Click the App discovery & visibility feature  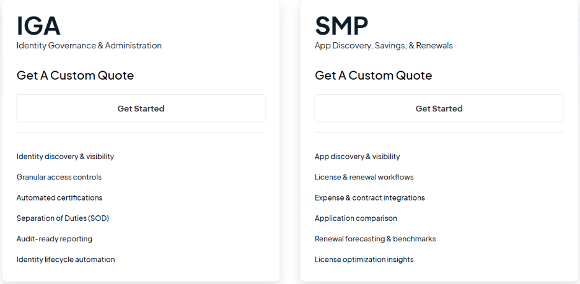(357, 157)
